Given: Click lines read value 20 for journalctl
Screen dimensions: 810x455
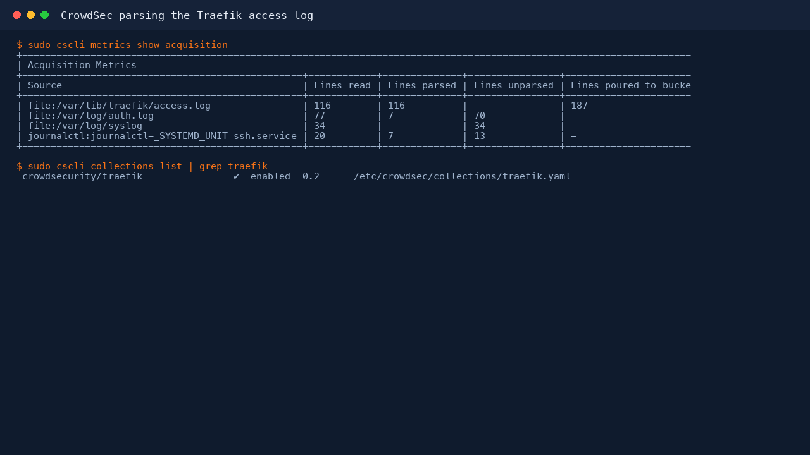Looking at the screenshot, I should coord(320,136).
